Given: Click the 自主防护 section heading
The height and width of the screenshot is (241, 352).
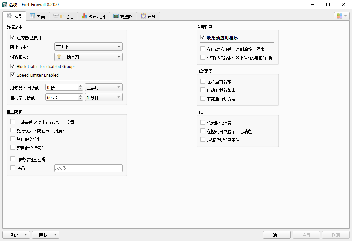Looking at the screenshot, I should [x=14, y=112].
